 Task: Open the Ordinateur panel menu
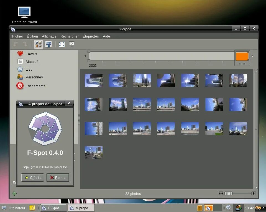14,208
